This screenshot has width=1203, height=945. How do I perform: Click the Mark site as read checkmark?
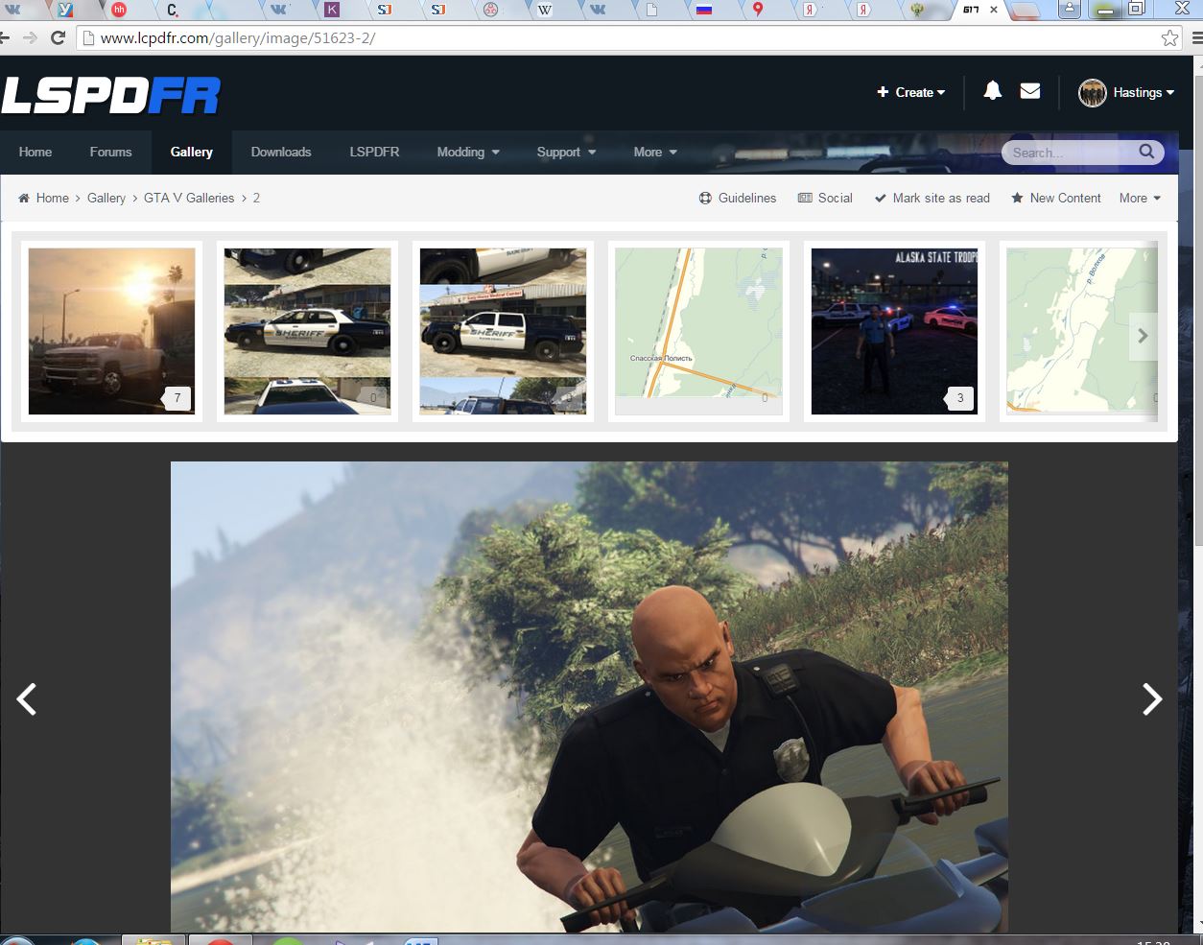tap(880, 199)
